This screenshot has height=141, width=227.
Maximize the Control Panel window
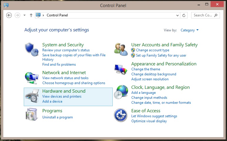(x=207, y=4)
